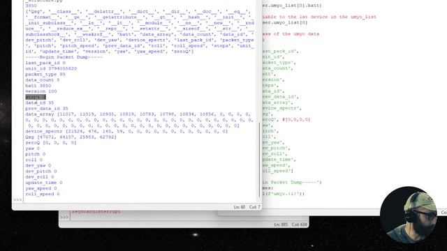Click 'version 100' output line

(41, 91)
